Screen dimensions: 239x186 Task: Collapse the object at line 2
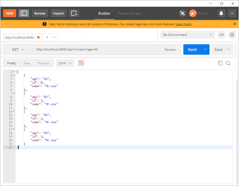(14, 75)
